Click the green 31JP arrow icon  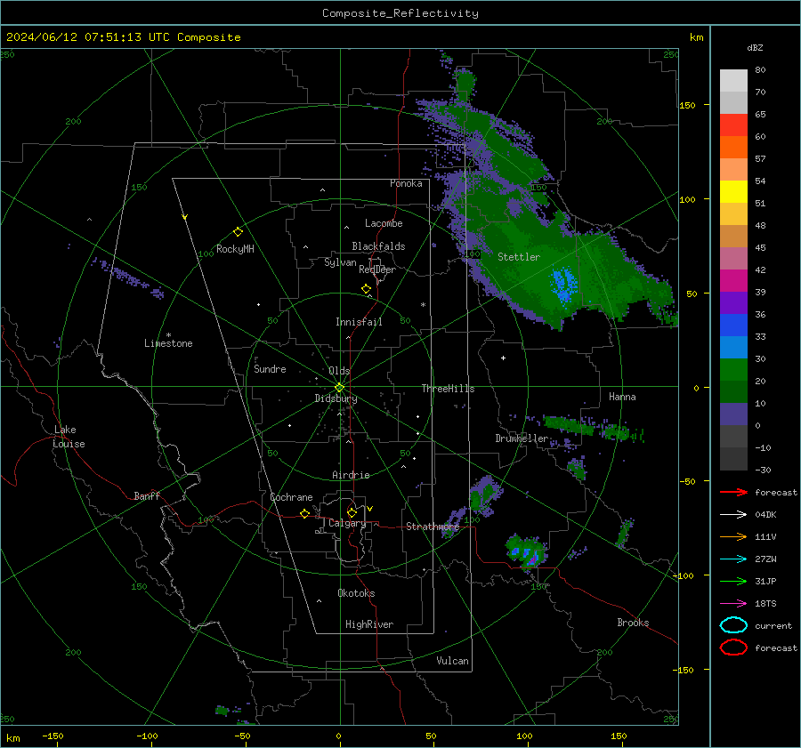(x=733, y=581)
